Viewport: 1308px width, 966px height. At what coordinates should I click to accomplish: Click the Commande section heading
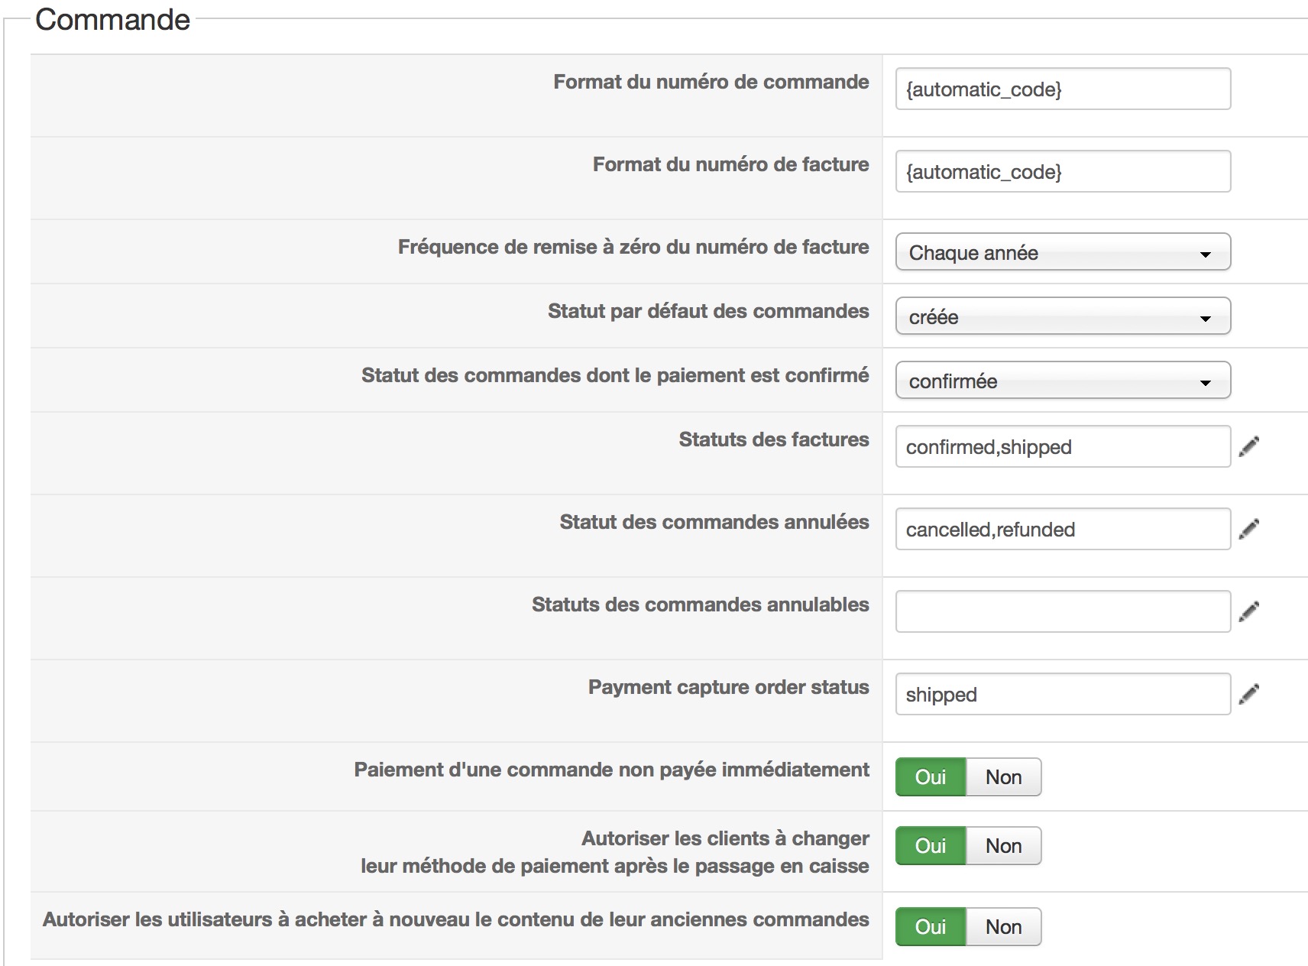112,19
